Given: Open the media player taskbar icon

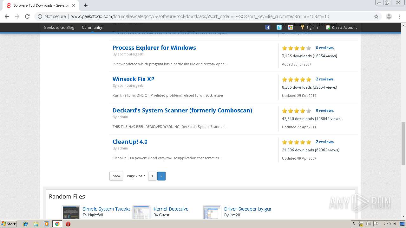Looking at the screenshot, I should point(47,224).
